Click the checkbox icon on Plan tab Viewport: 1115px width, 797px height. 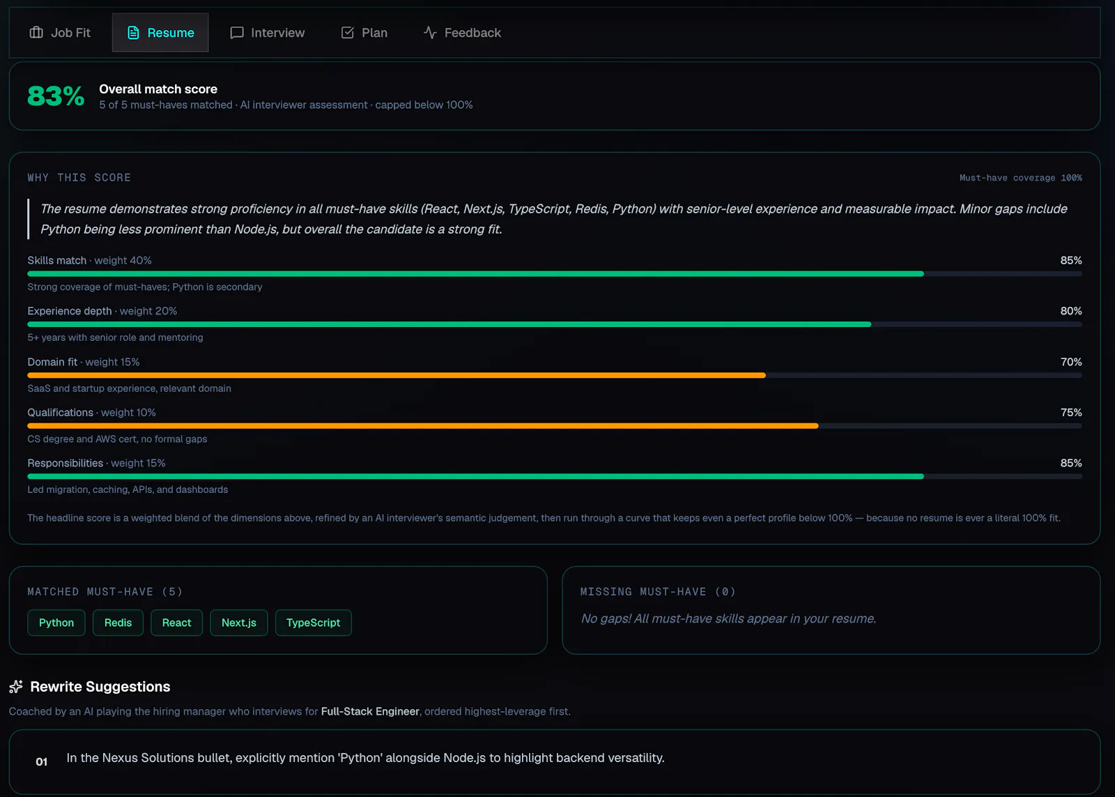pyautogui.click(x=348, y=33)
